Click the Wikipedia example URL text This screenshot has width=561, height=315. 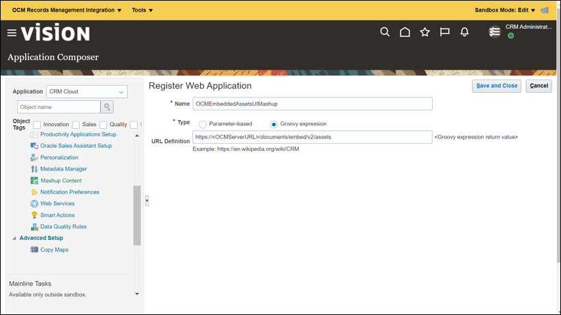point(258,149)
